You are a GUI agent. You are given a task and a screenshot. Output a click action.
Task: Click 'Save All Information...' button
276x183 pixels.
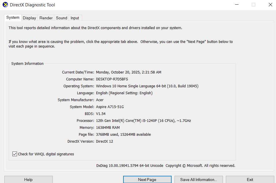click(x=198, y=180)
